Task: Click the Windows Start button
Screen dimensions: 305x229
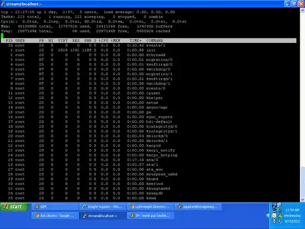Action: tap(14, 207)
